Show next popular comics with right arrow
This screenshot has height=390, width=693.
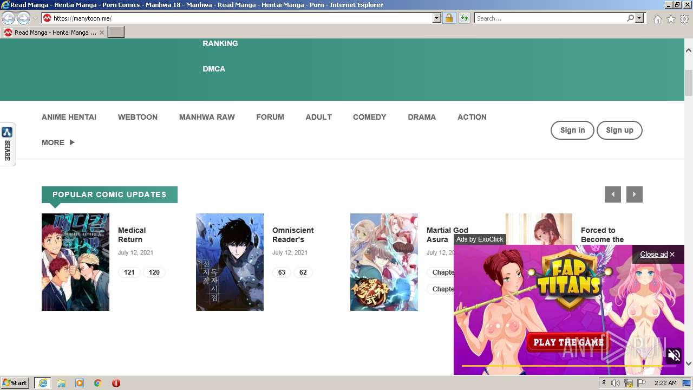635,194
